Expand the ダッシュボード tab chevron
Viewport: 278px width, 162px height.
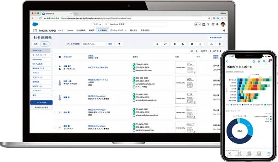[x=125, y=31]
